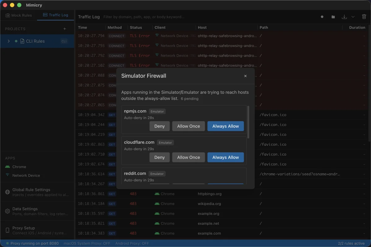This screenshot has width=371, height=247.
Task: Click the Emulator badge next to cloudflare.com
Action: pos(165,143)
